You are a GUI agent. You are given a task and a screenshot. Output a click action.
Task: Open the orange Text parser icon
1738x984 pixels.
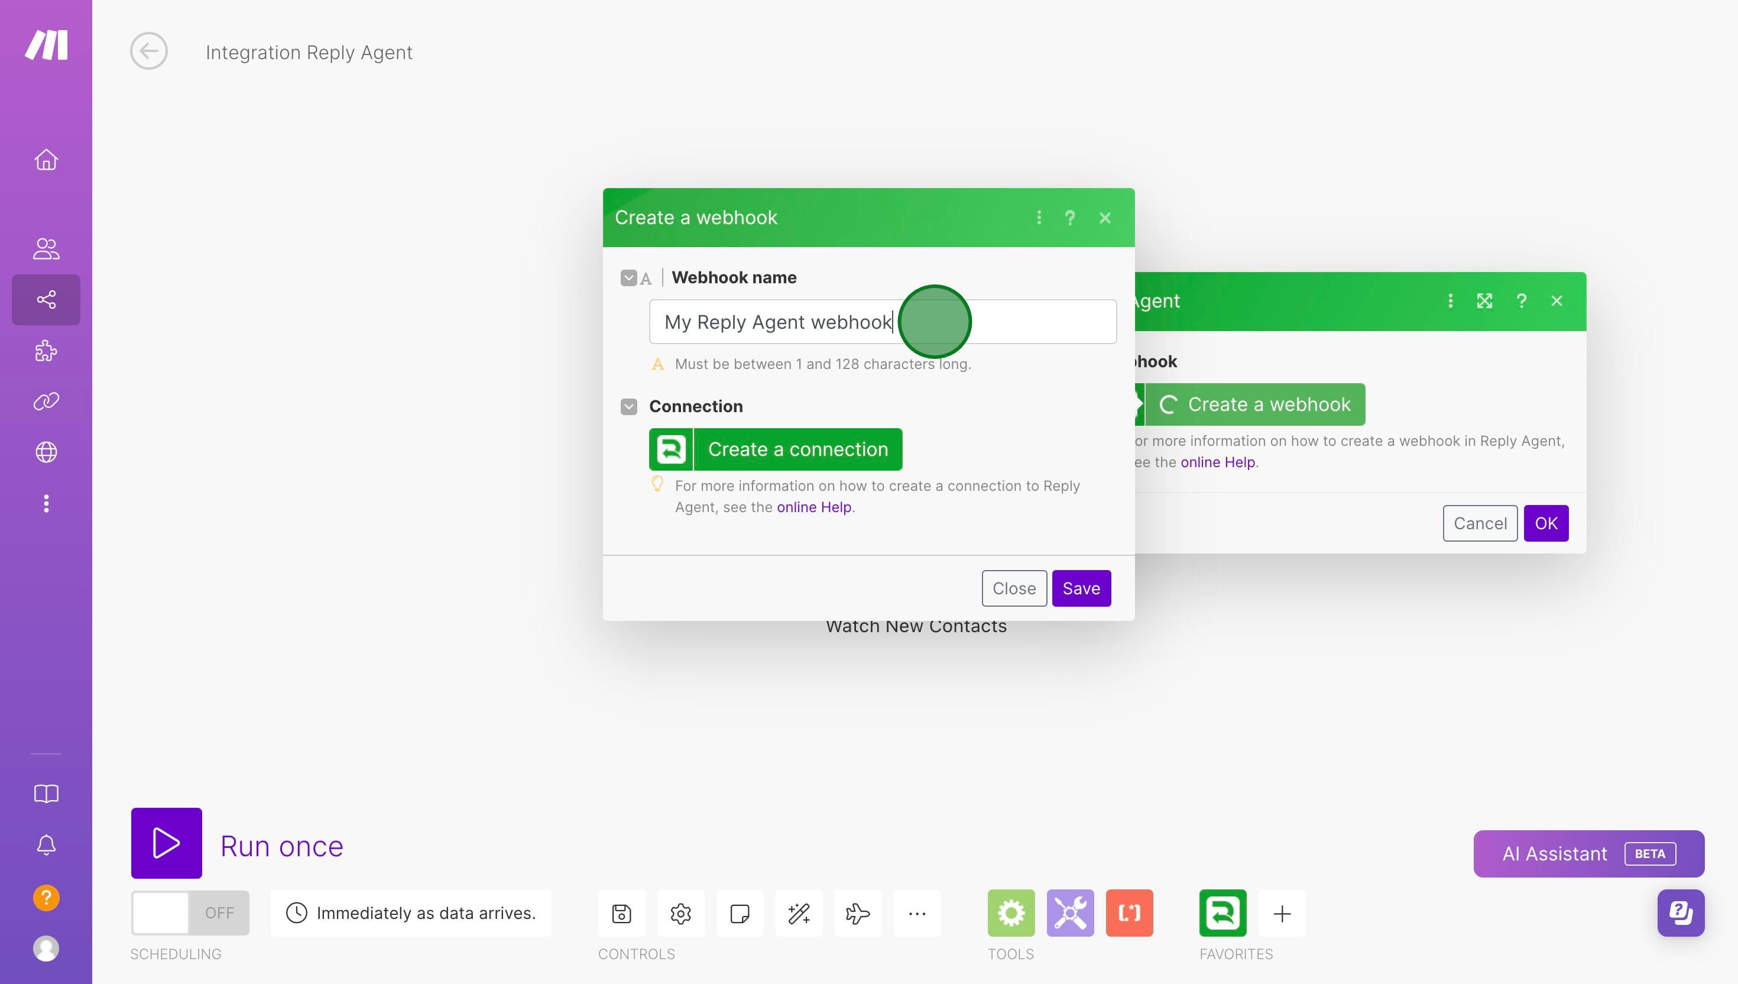(1129, 913)
